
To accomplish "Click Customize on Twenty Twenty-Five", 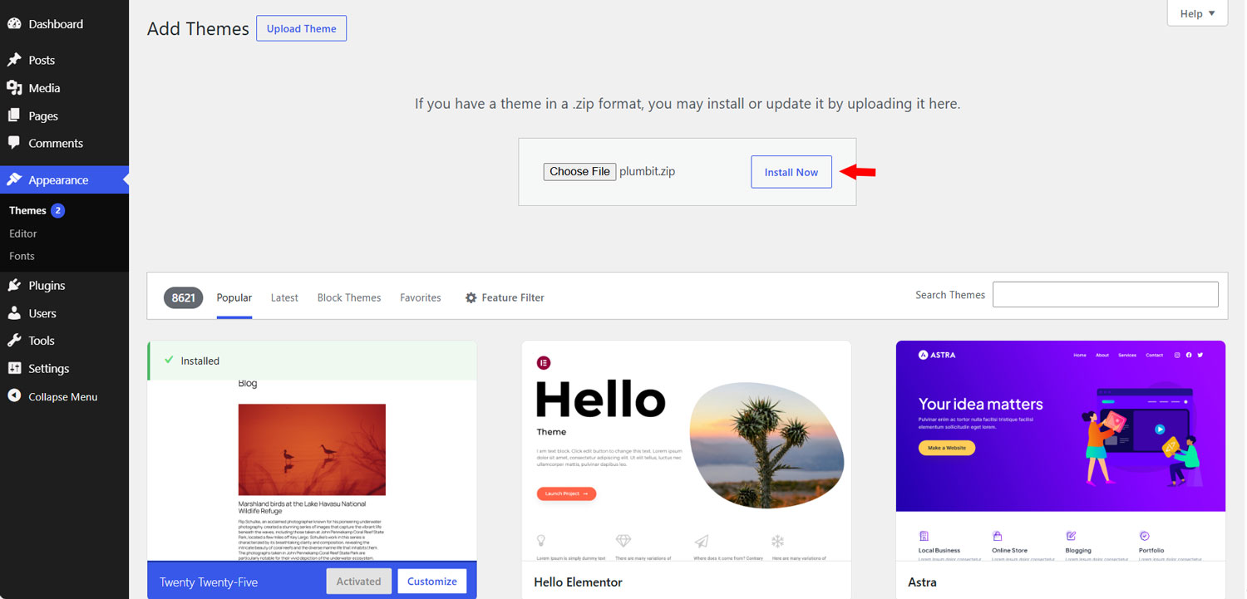I will tap(431, 581).
